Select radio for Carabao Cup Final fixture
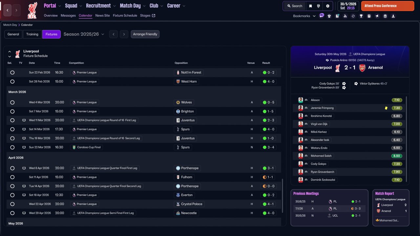 click(x=12, y=147)
